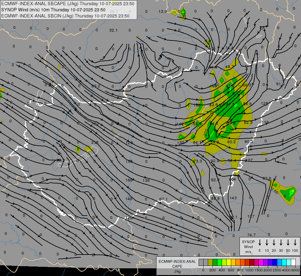
Task: Click the 'ECMWF-INDEX-ANAL CAPE J/kg' legend label
Action: click(x=177, y=266)
